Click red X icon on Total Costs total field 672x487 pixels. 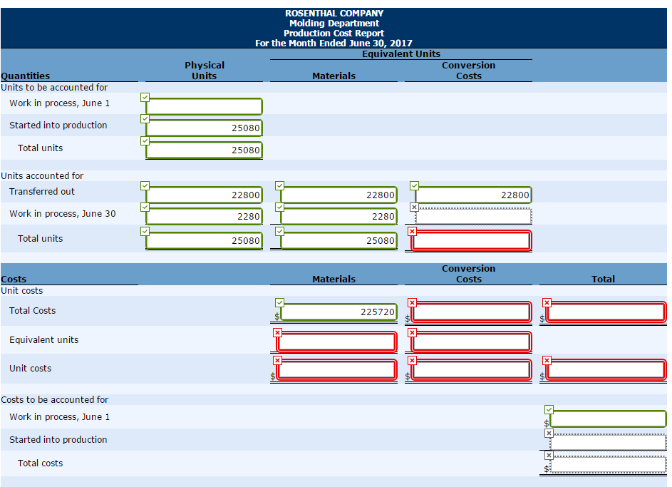pyautogui.click(x=547, y=302)
